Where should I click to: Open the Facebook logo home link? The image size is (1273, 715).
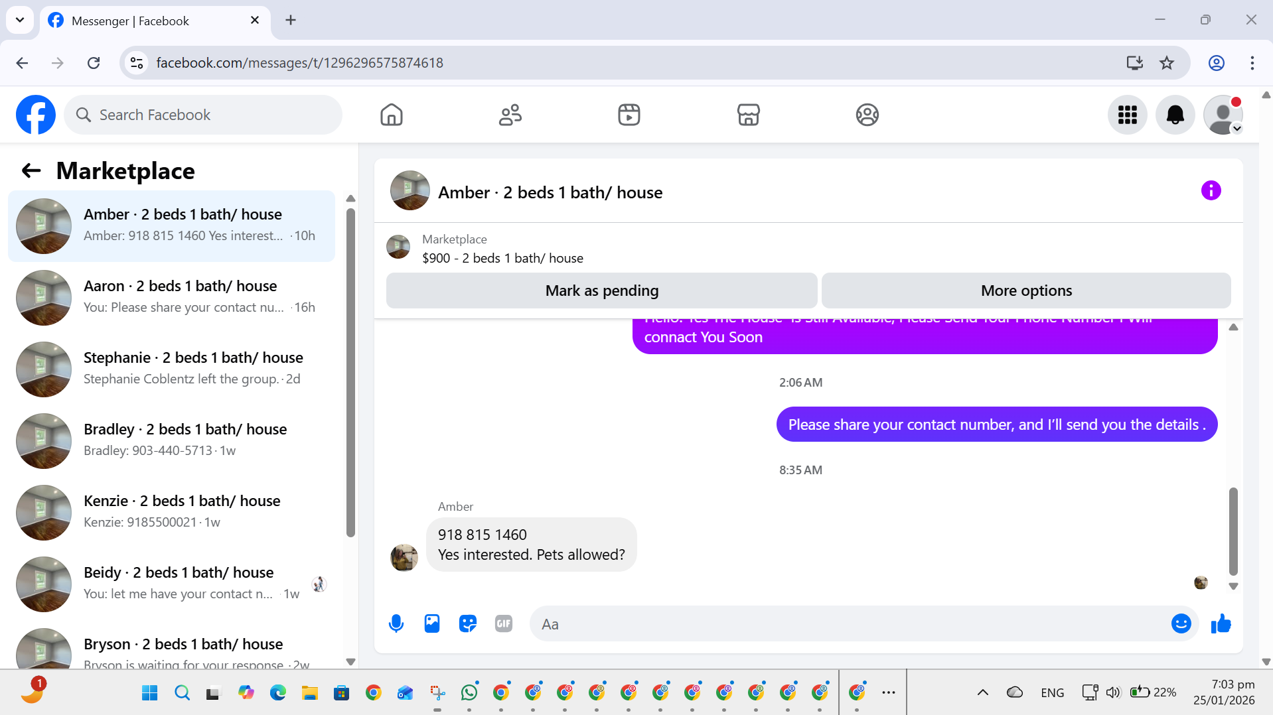click(x=36, y=115)
